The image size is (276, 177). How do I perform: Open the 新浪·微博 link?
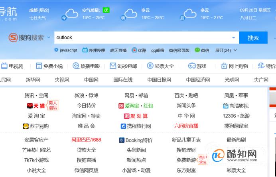86,95
